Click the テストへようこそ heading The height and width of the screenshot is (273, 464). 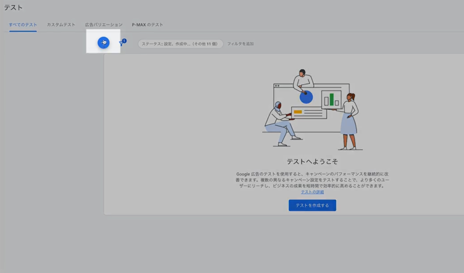pyautogui.click(x=312, y=161)
